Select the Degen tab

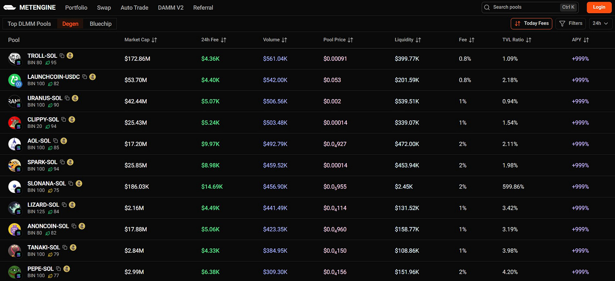click(x=71, y=24)
